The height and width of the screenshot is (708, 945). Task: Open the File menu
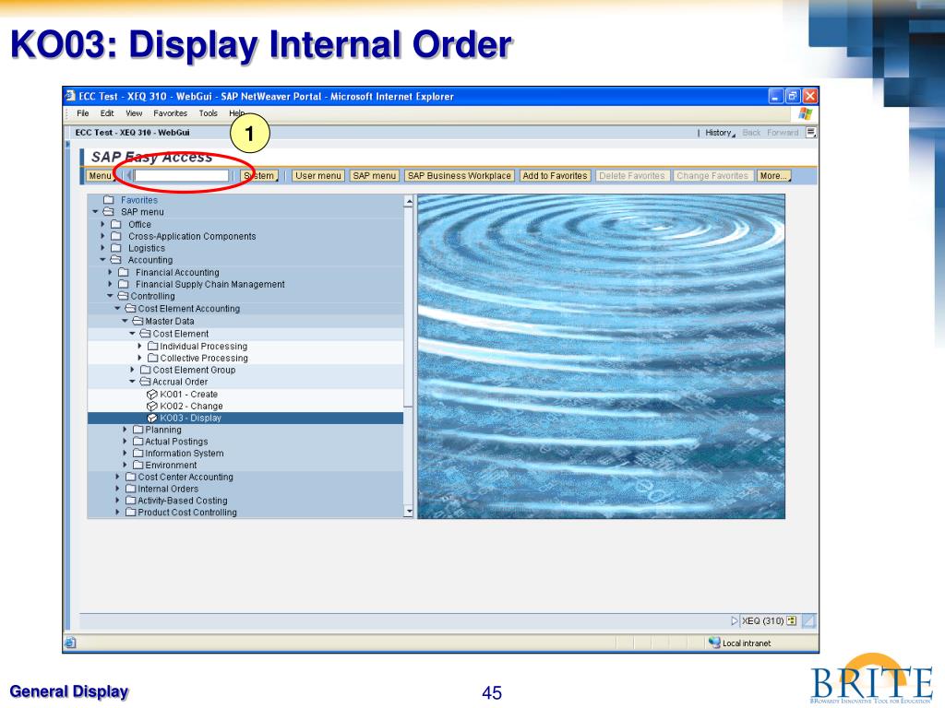tap(82, 113)
